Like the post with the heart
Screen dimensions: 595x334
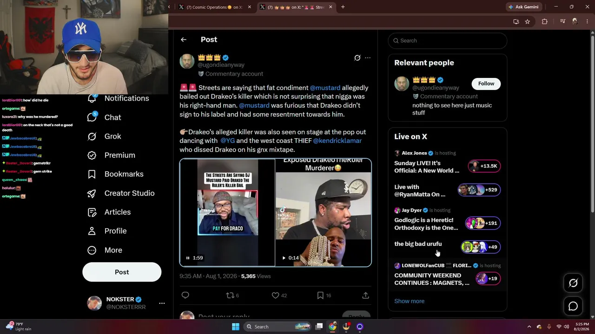click(x=275, y=295)
